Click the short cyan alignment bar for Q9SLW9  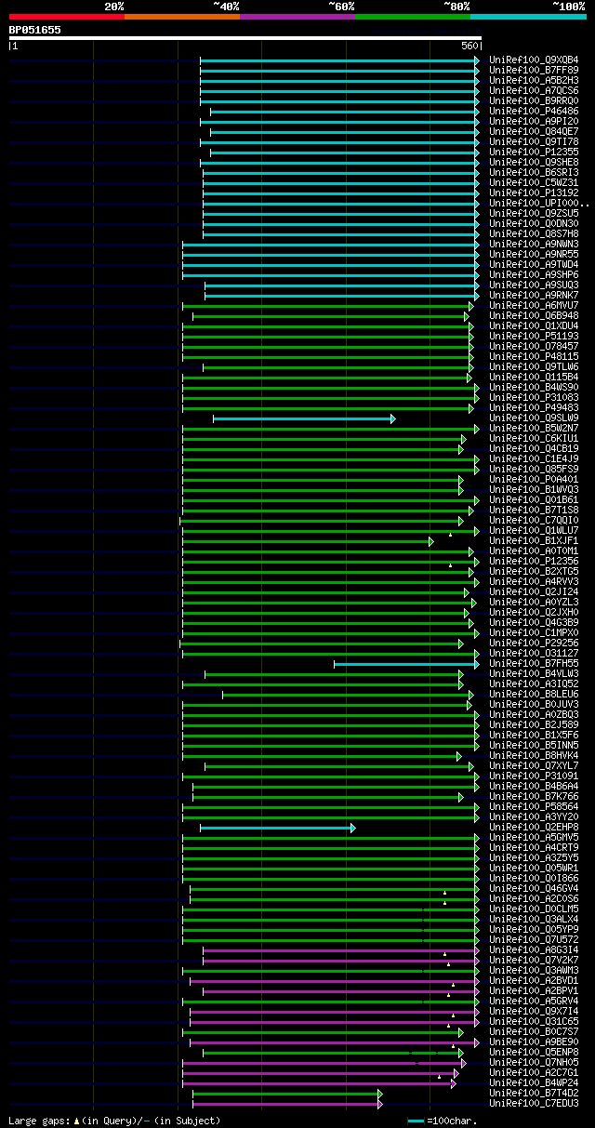(304, 419)
